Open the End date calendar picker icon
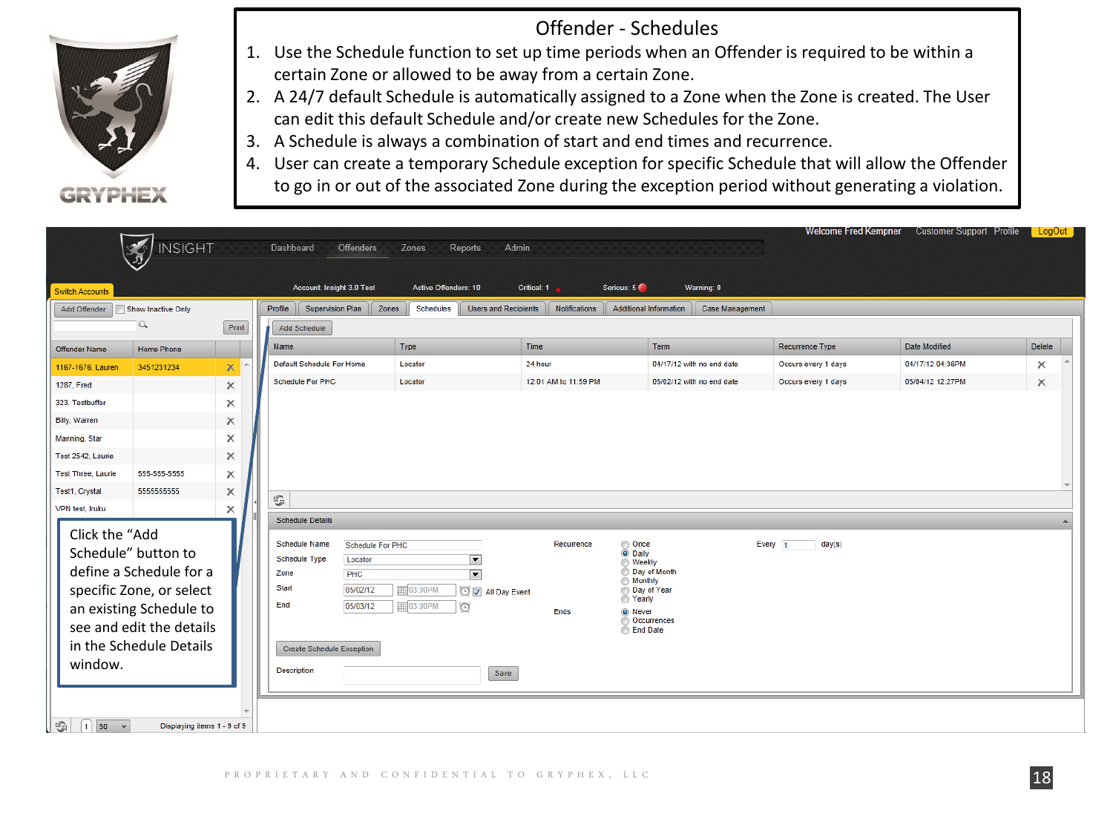 (x=403, y=607)
